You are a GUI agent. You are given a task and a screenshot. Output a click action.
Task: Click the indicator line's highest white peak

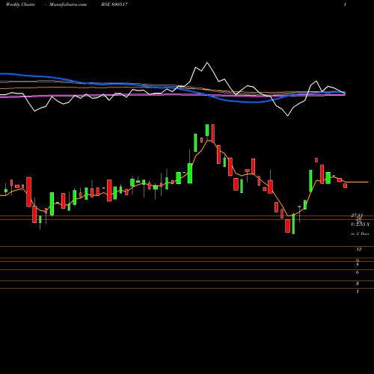point(207,63)
